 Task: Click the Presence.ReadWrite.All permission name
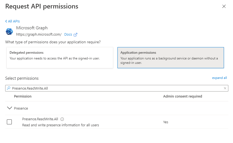[40, 119]
